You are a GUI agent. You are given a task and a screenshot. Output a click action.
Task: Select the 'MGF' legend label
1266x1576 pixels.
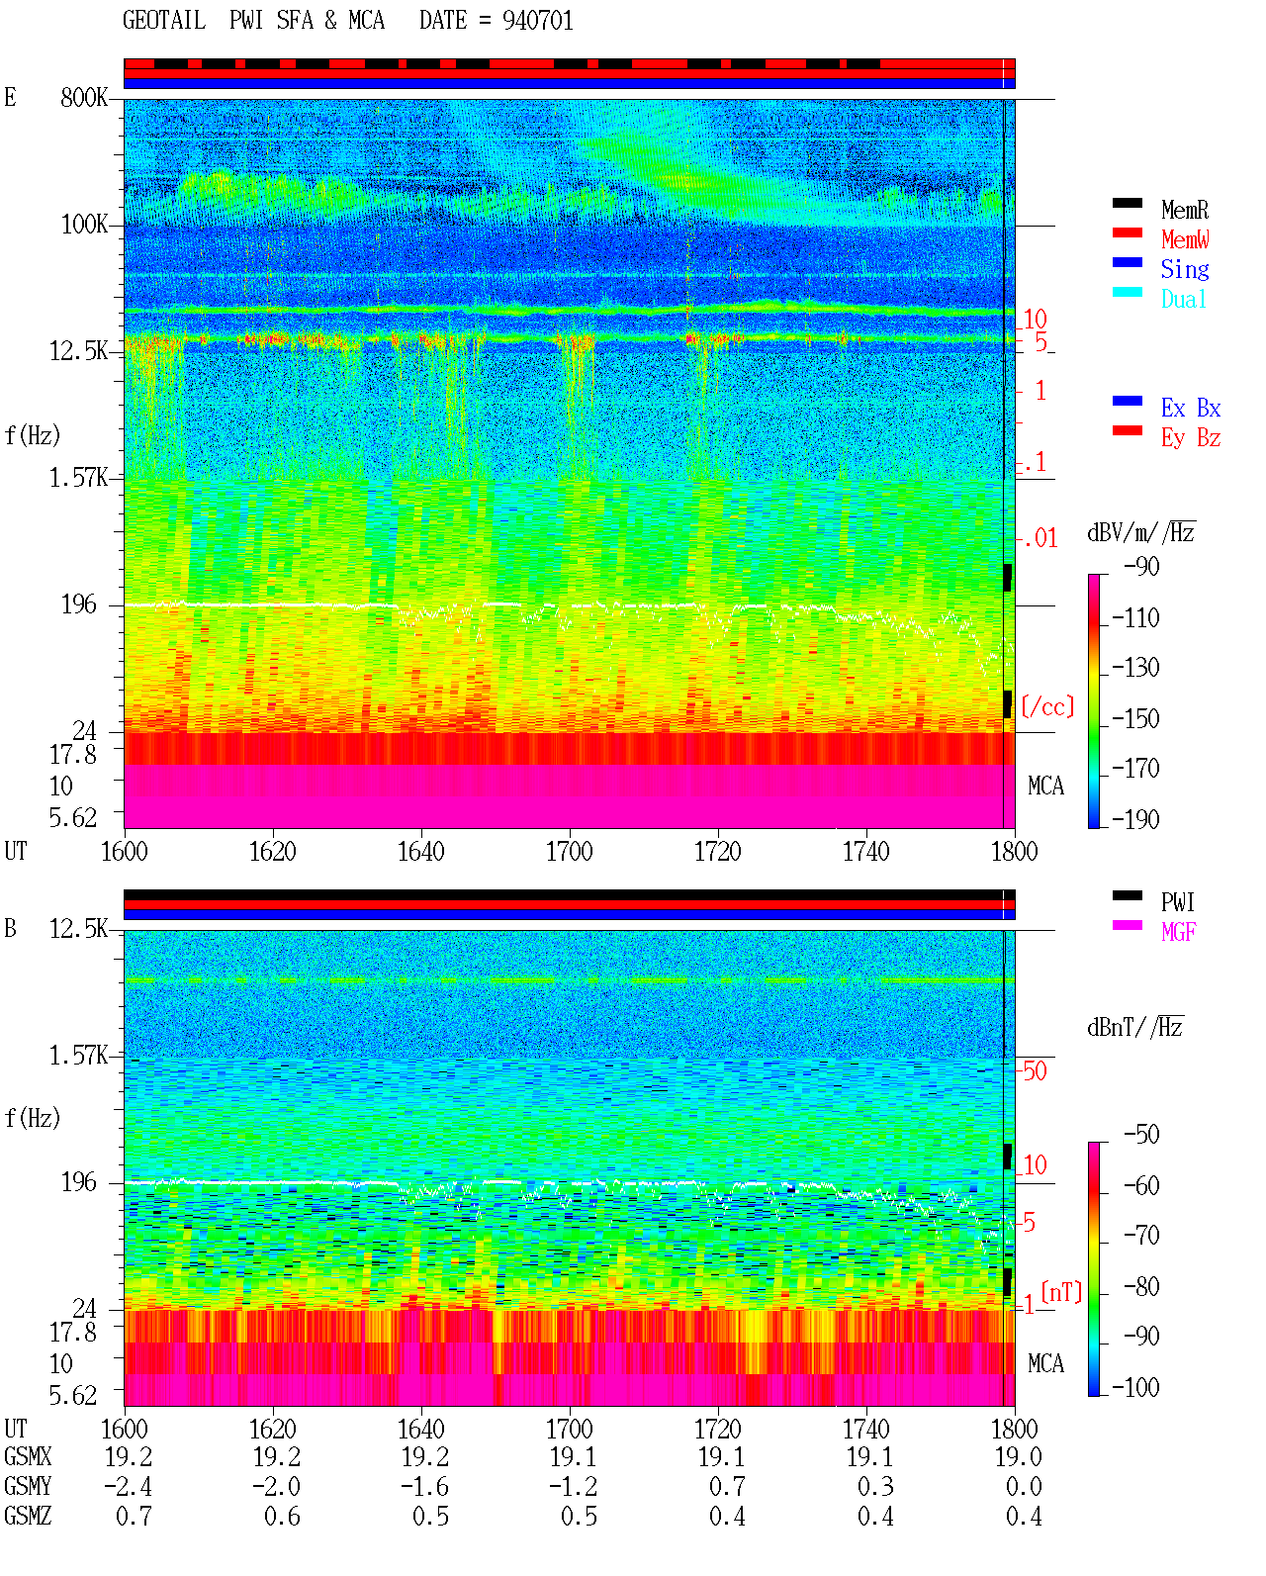tap(1178, 932)
